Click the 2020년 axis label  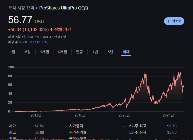(124, 115)
